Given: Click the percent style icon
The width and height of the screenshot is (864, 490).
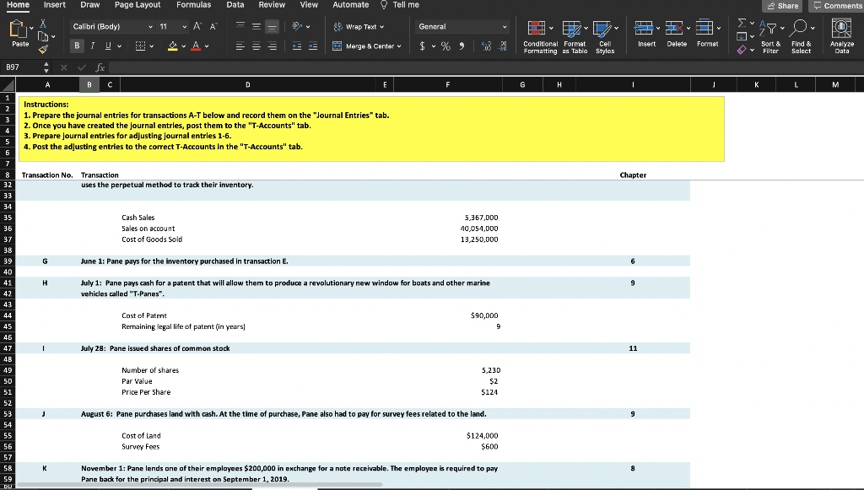Looking at the screenshot, I should click(445, 46).
